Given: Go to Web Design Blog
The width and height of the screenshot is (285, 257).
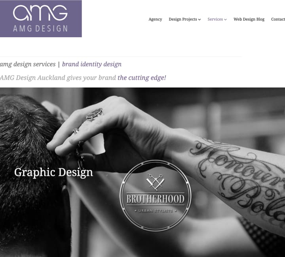Looking at the screenshot, I should point(249,19).
